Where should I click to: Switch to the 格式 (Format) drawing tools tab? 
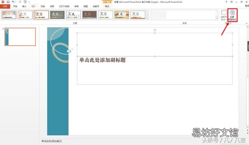tap(107, 6)
